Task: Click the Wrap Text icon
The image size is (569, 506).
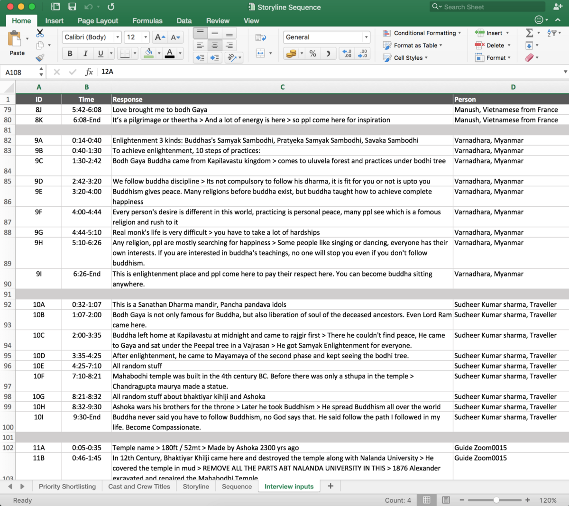Action: [x=260, y=37]
